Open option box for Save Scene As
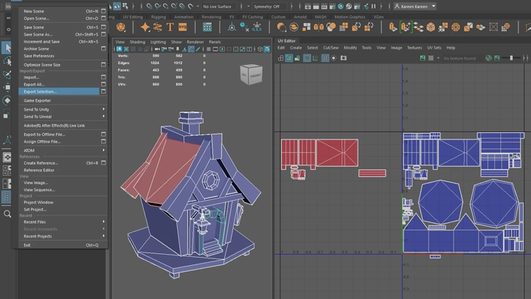This screenshot has width=531, height=299. click(x=103, y=34)
